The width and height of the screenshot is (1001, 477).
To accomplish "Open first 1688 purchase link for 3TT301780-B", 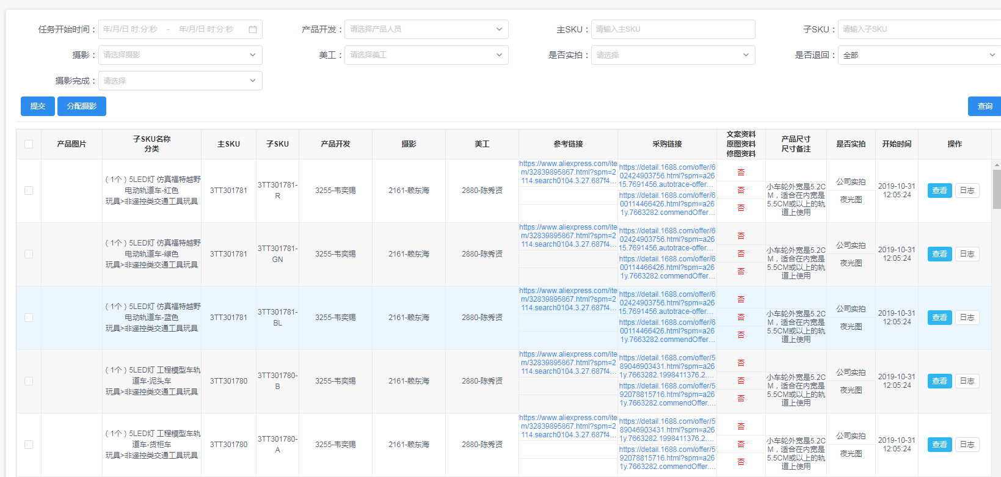I will pos(667,366).
